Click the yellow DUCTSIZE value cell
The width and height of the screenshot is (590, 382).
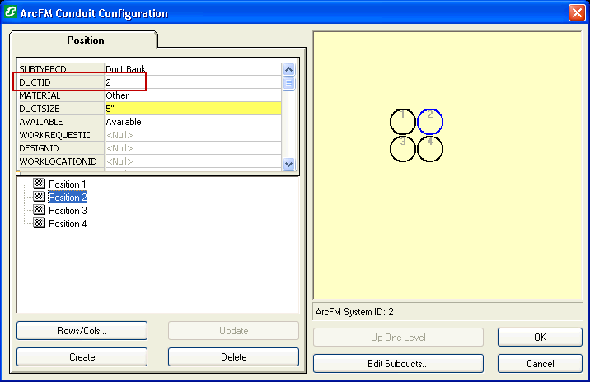click(x=192, y=109)
